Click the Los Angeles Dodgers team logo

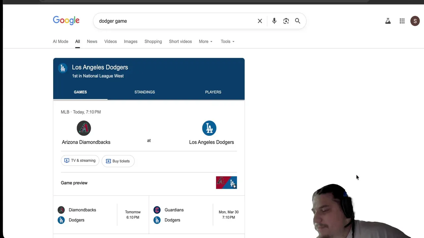pyautogui.click(x=209, y=128)
